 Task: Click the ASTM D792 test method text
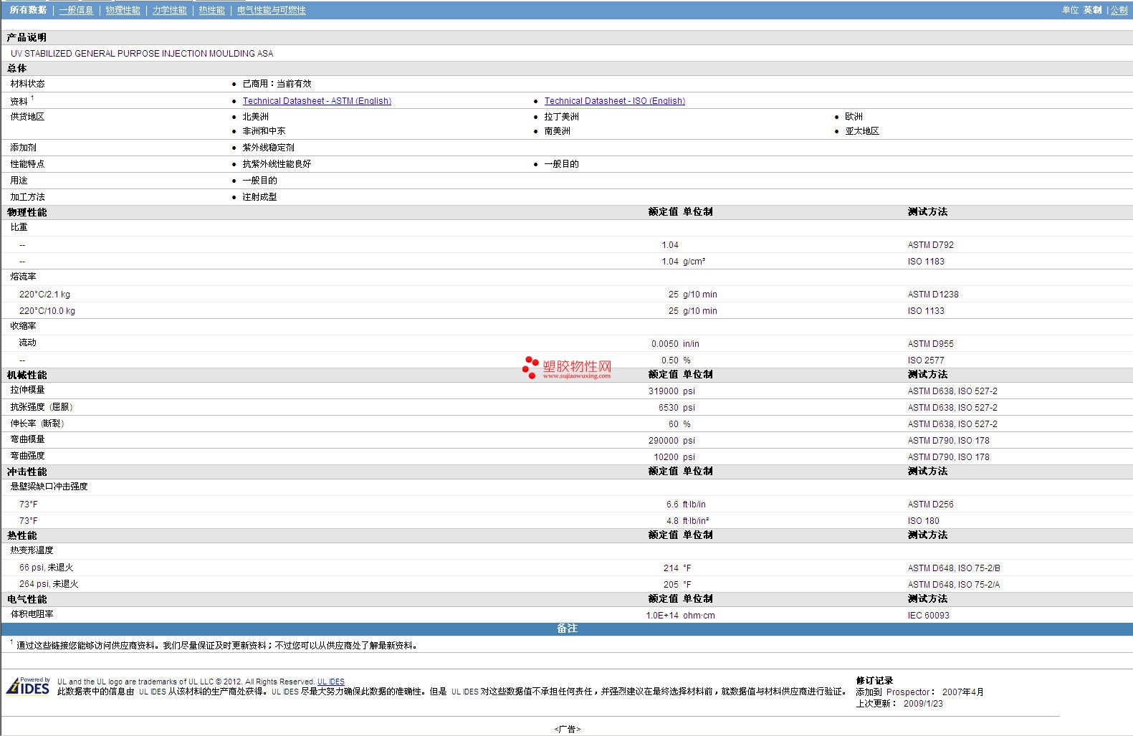click(x=930, y=245)
